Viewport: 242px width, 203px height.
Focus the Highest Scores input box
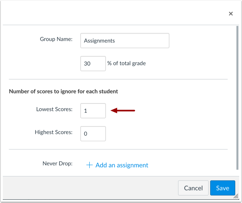tap(93, 134)
